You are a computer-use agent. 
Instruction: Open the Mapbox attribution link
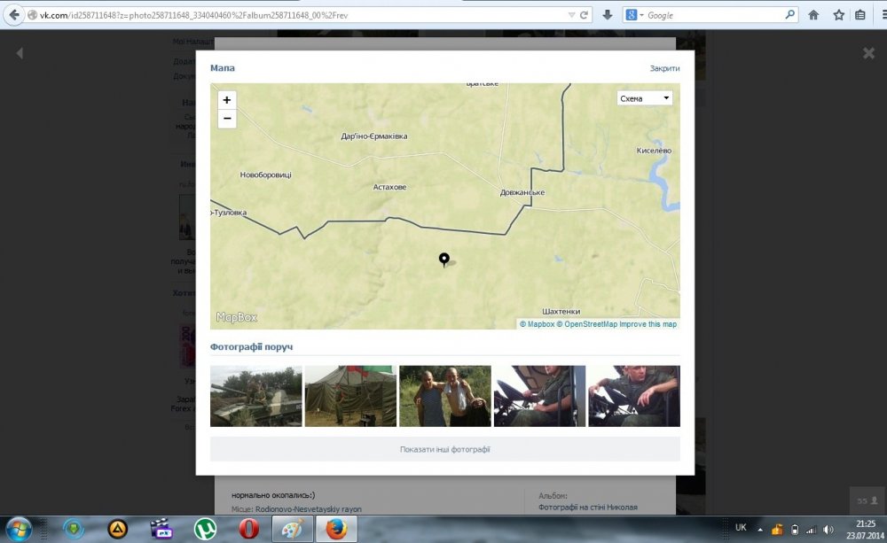coord(537,324)
